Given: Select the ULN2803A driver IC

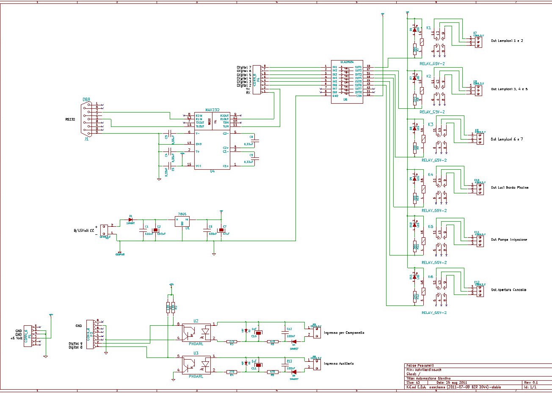Looking at the screenshot, I should point(346,80).
